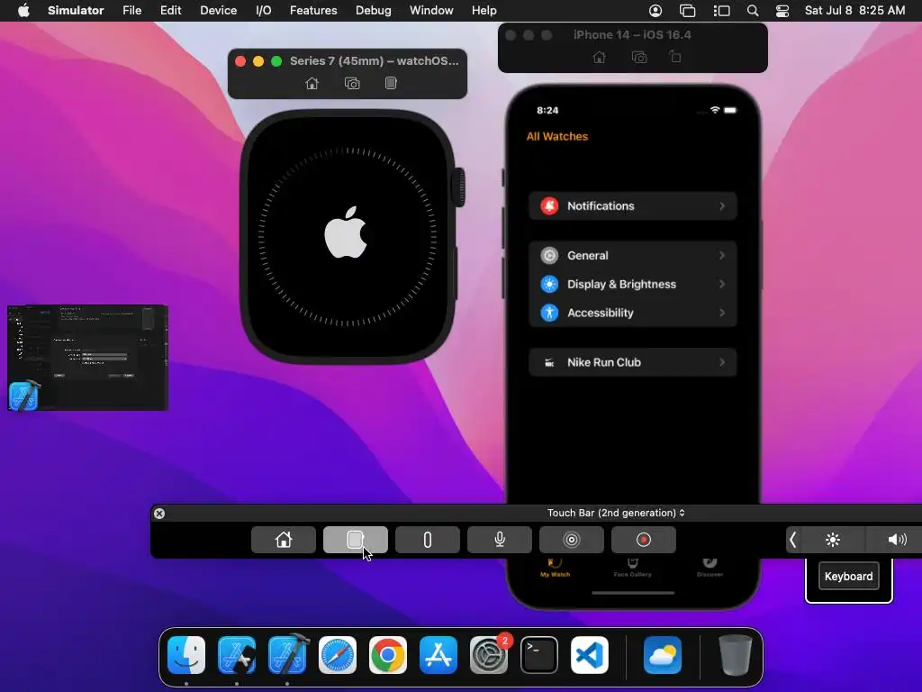The width and height of the screenshot is (922, 692).
Task: Click the Home icon in the iPhone 14 window
Action: (x=599, y=58)
